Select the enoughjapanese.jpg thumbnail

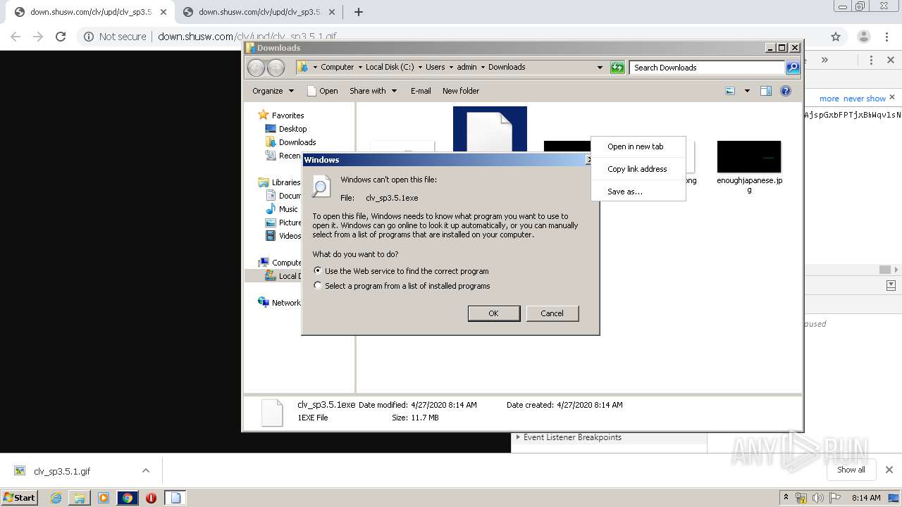coord(749,157)
